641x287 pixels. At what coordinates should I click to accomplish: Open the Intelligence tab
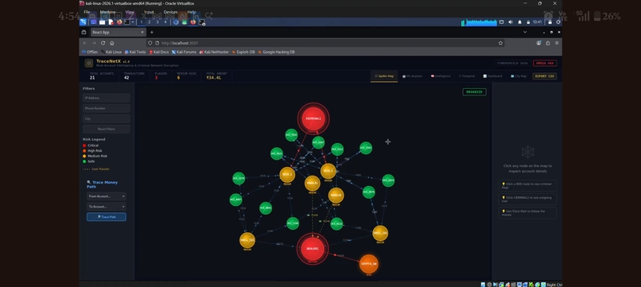441,76
